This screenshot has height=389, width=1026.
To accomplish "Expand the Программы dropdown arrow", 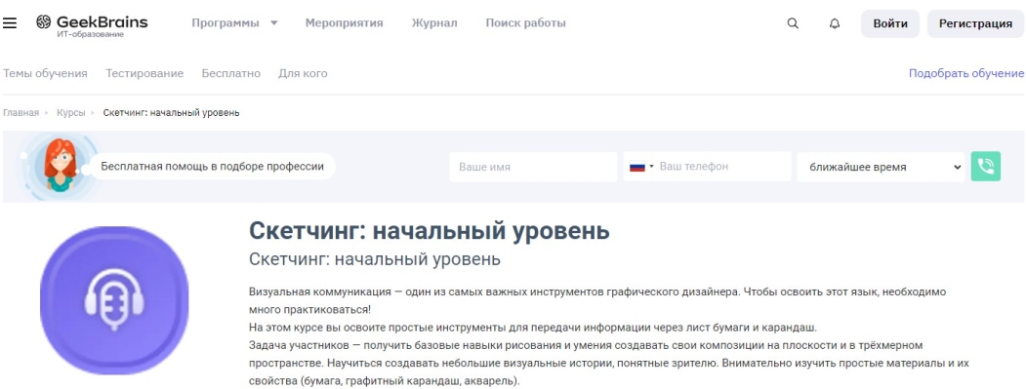I will (x=274, y=22).
